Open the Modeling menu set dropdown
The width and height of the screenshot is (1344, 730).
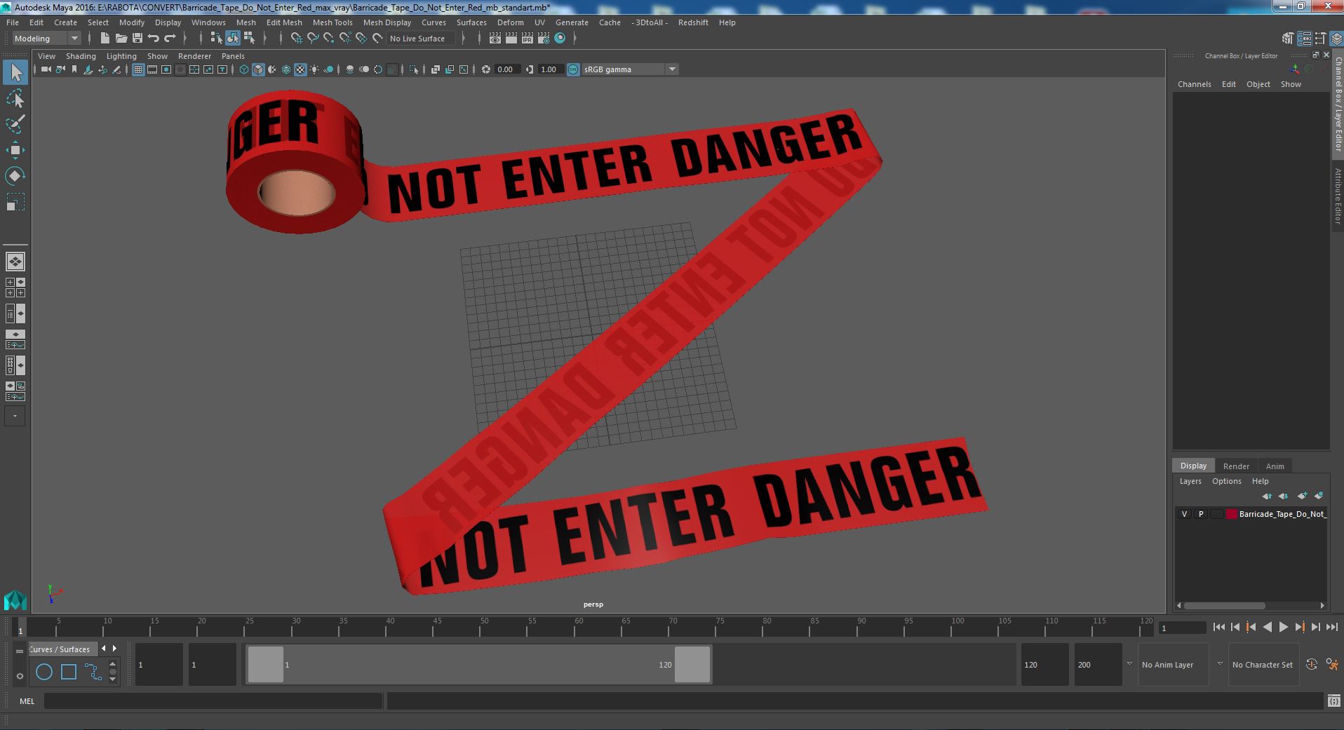[46, 39]
